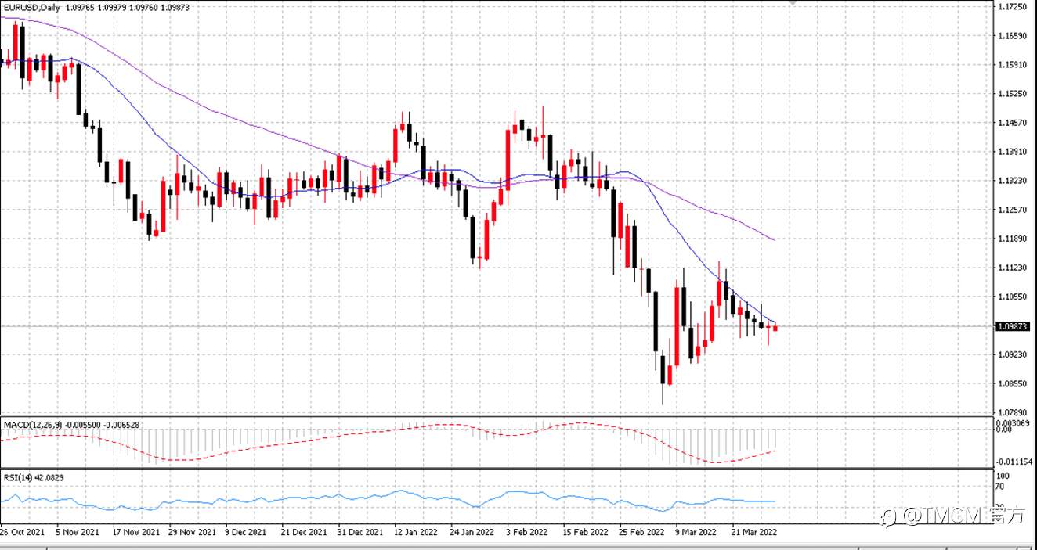This screenshot has width=1037, height=550.
Task: Click the chart shift triangle marker at top
Action: tap(792, 3)
